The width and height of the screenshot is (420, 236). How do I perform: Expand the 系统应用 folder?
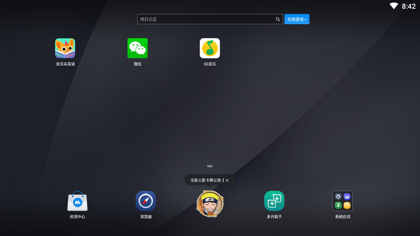[343, 201]
